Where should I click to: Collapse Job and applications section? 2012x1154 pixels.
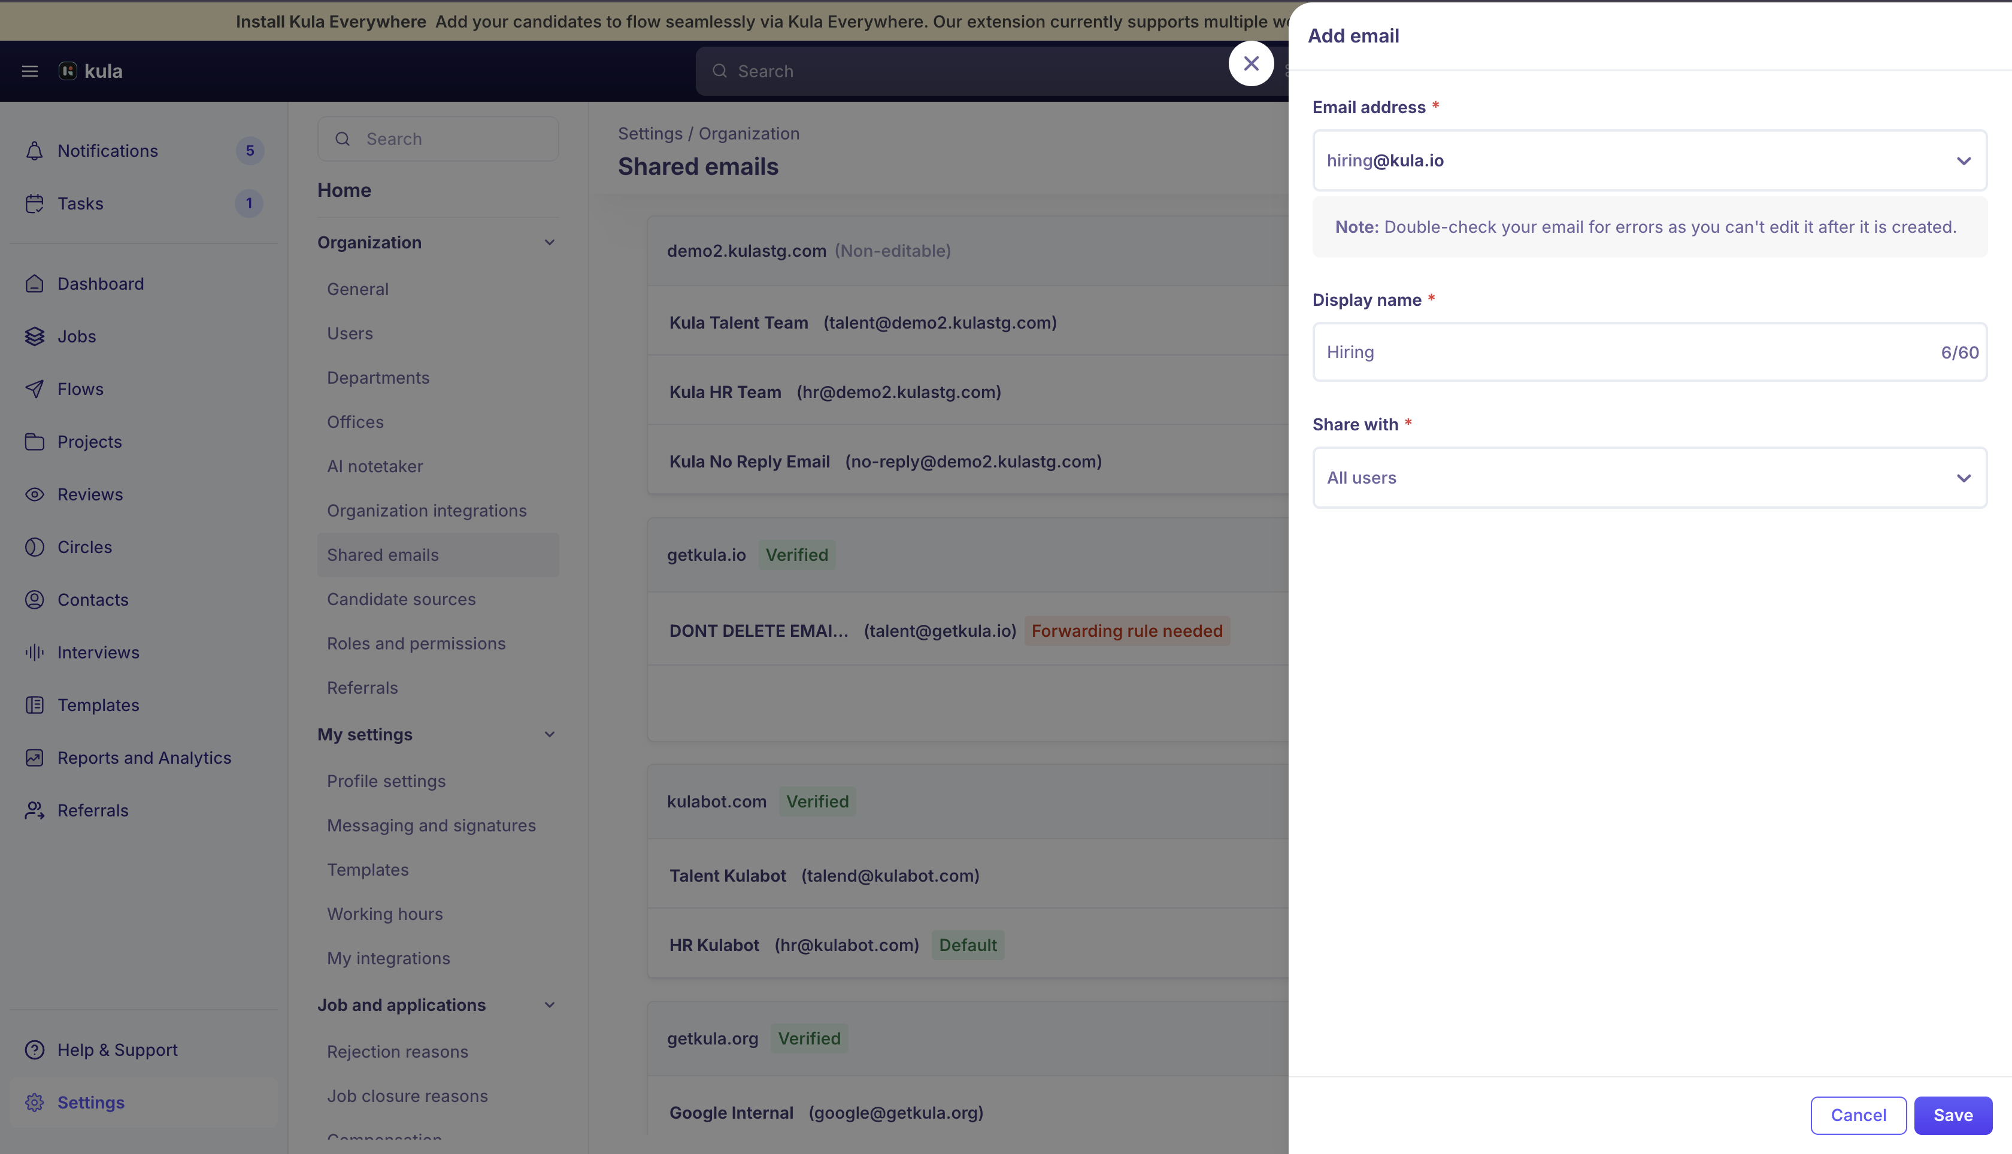(549, 1005)
